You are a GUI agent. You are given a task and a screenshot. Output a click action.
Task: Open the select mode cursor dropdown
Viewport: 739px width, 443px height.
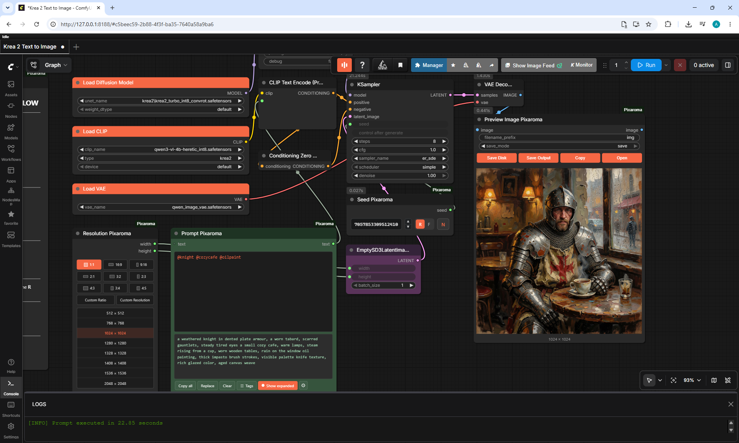point(660,380)
